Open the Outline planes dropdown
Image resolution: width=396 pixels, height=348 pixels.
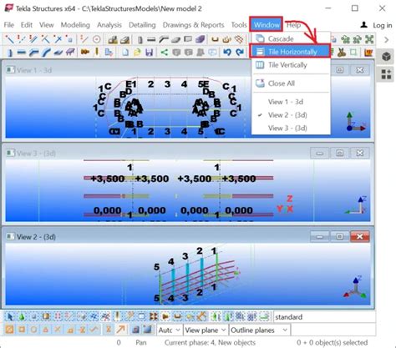coord(259,330)
